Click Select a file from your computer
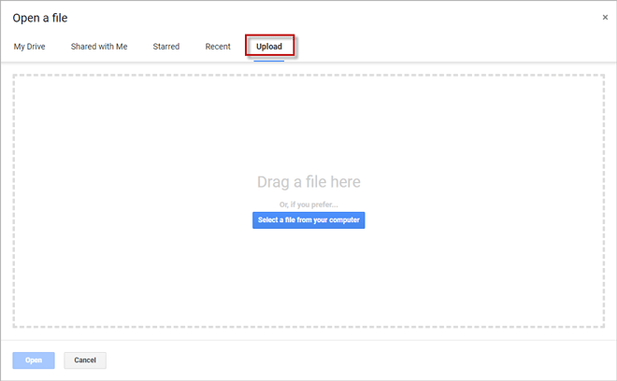This screenshot has height=381, width=617. pyautogui.click(x=308, y=220)
